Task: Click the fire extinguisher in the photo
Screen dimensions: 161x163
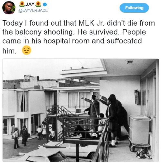Action: (x=137, y=97)
